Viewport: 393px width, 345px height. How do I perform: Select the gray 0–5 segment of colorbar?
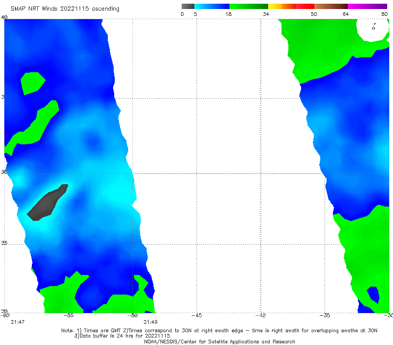[x=188, y=6]
